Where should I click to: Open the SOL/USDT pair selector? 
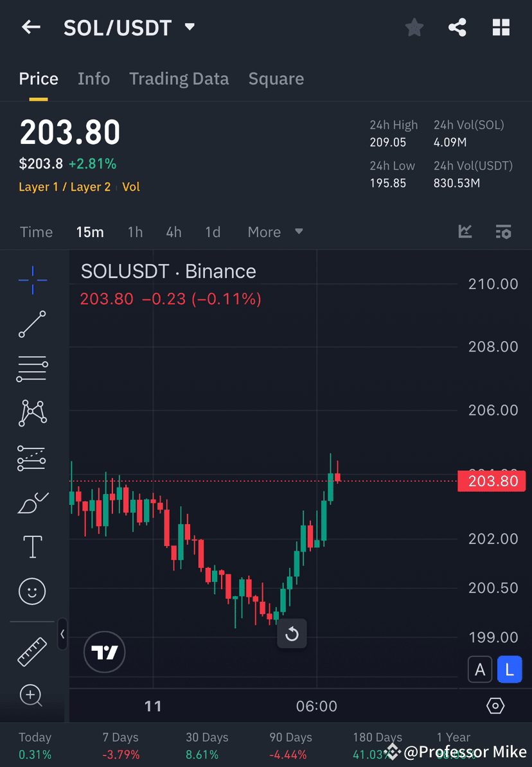129,27
